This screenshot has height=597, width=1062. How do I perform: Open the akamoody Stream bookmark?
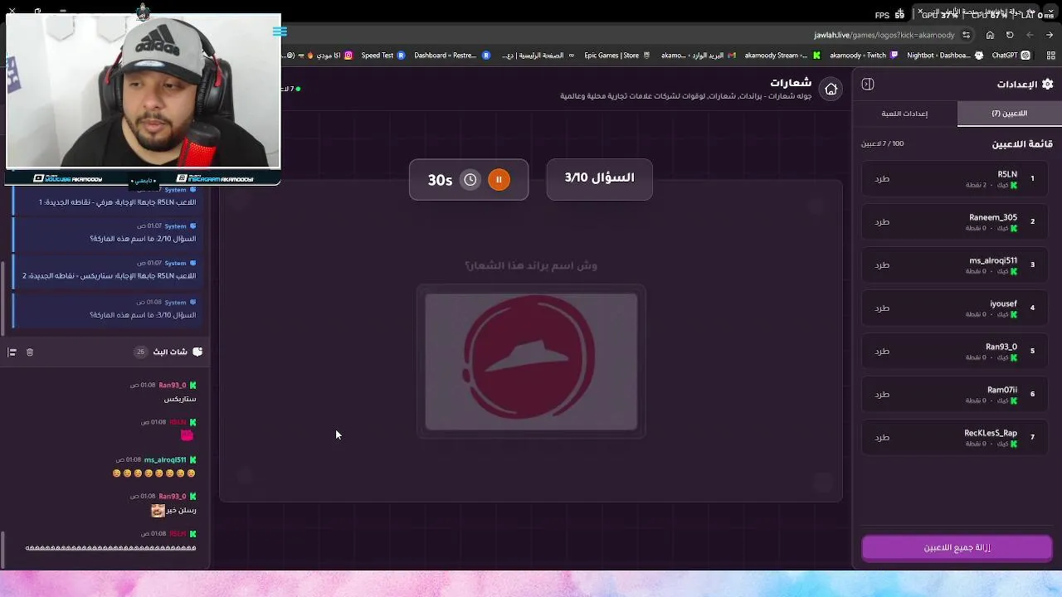[x=782, y=56]
